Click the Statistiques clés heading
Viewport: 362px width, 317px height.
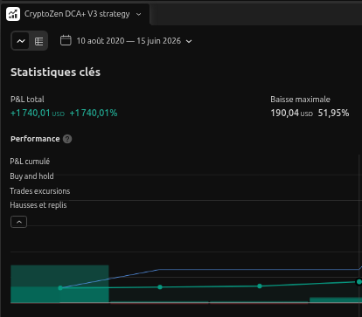click(55, 72)
